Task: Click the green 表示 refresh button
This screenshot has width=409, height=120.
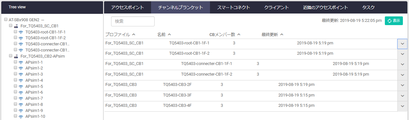Action: point(394,21)
